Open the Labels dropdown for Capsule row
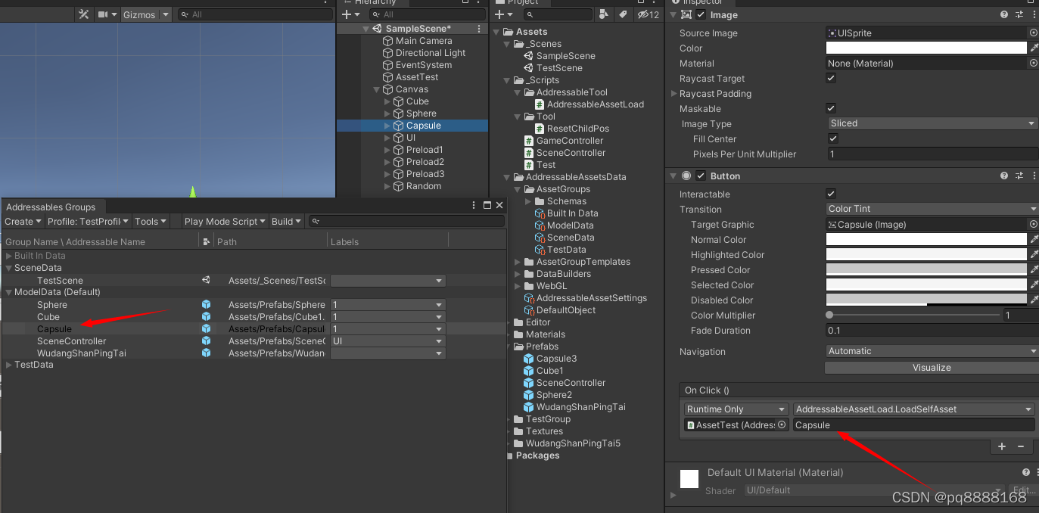The image size is (1039, 513). click(x=387, y=329)
